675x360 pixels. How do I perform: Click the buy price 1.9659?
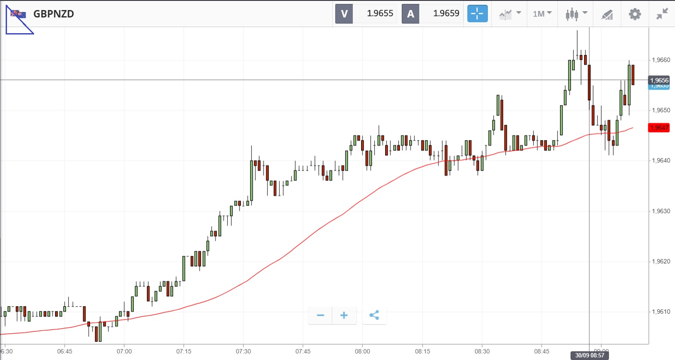point(446,14)
